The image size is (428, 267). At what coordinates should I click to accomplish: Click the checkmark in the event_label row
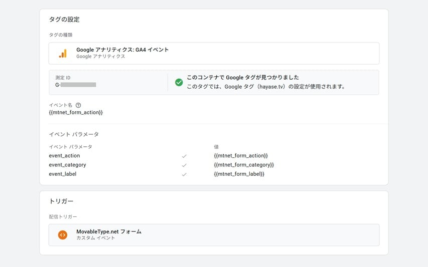click(184, 174)
